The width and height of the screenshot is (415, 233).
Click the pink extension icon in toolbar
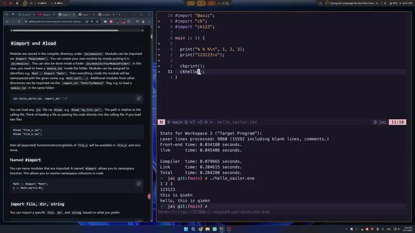click(x=111, y=21)
